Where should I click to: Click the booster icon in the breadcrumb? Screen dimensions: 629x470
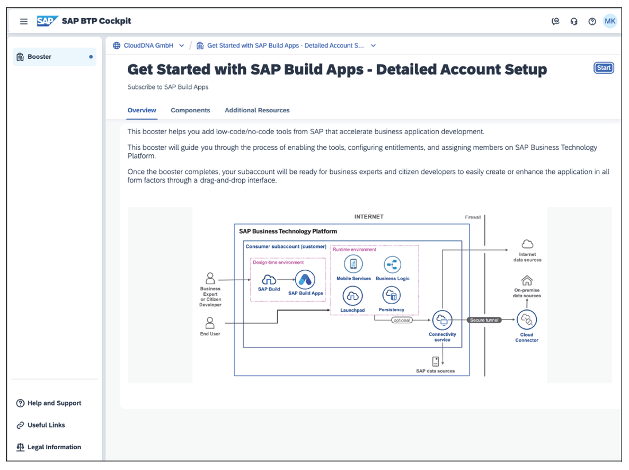pyautogui.click(x=199, y=46)
